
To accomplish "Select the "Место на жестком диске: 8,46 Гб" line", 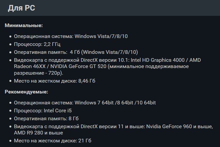I will (x=55, y=81).
